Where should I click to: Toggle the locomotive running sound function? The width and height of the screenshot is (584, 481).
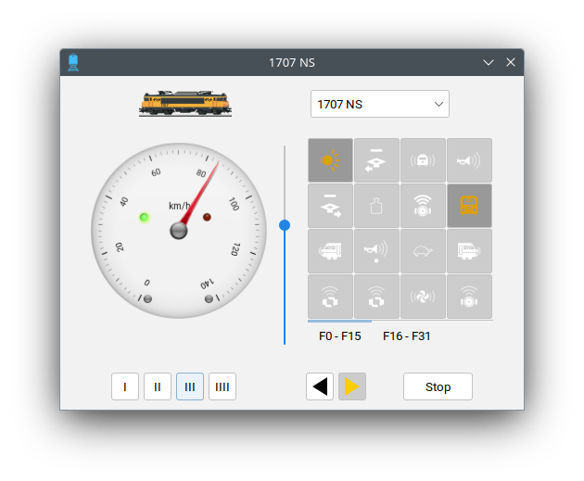tap(423, 160)
